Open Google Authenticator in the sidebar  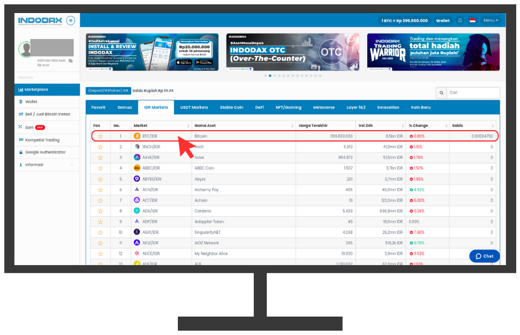click(47, 152)
